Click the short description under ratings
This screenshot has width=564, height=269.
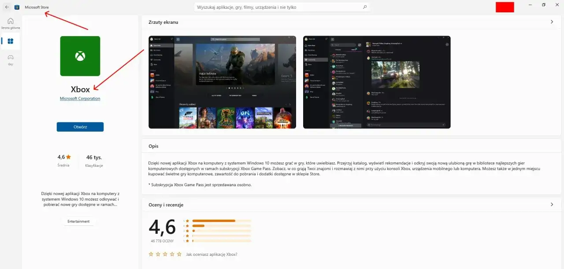click(80, 199)
